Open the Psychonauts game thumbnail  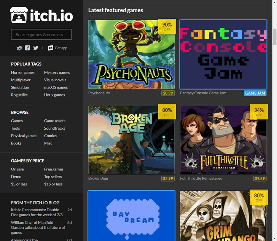coord(131,55)
